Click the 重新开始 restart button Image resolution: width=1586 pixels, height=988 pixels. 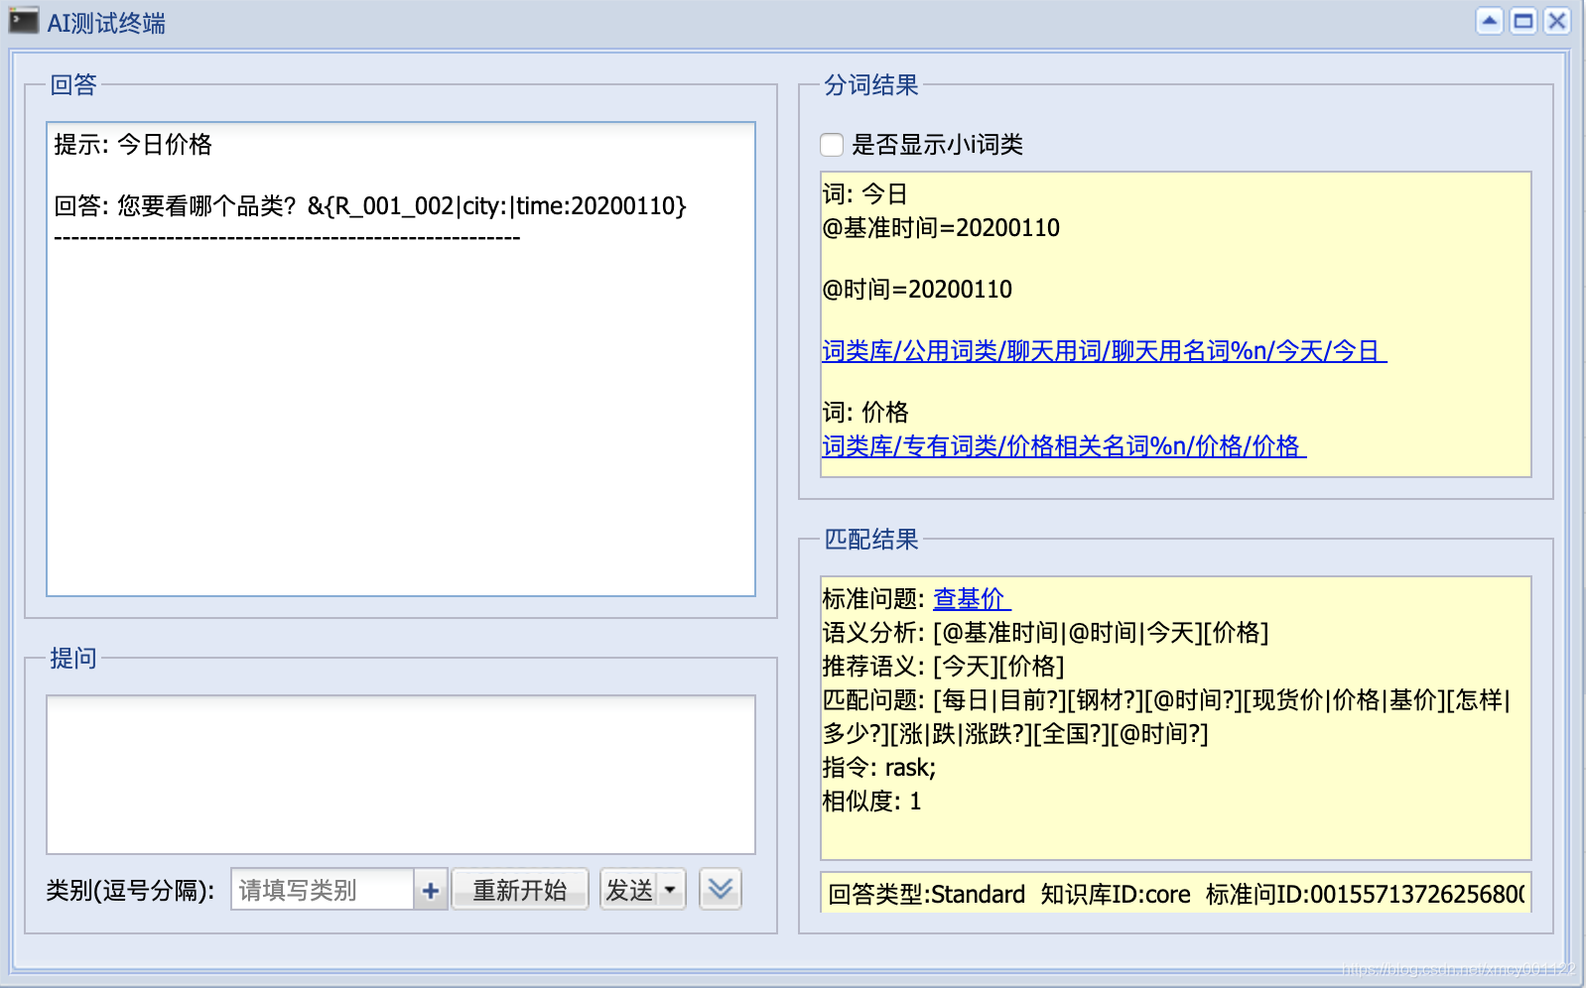click(x=520, y=890)
